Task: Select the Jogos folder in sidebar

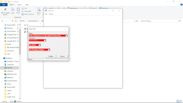Action: click(9, 90)
